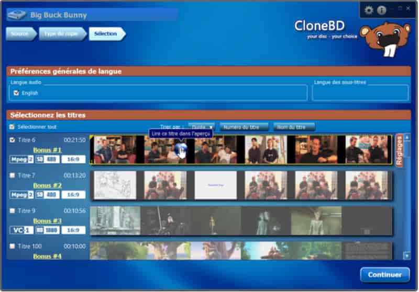Click the info icon in top bar
The image size is (419, 292).
382,10
